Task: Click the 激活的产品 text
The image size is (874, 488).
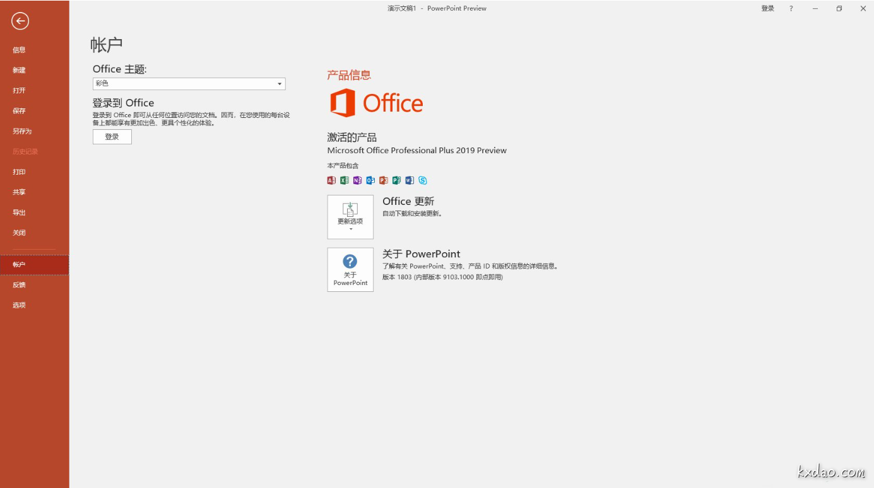Action: pyautogui.click(x=352, y=137)
